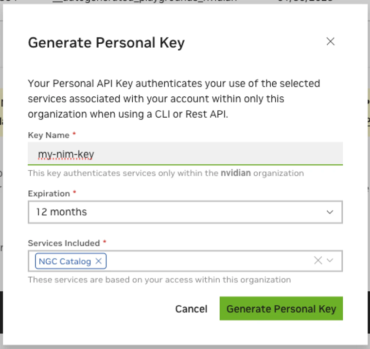Open the Expiration combo box showing 12 months

point(185,212)
